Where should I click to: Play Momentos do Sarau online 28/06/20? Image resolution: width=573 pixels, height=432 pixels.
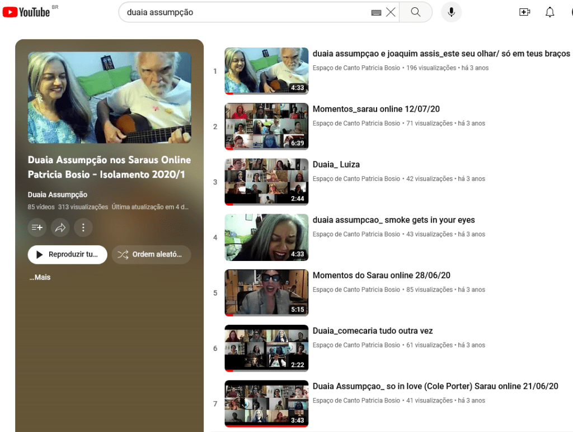381,275
